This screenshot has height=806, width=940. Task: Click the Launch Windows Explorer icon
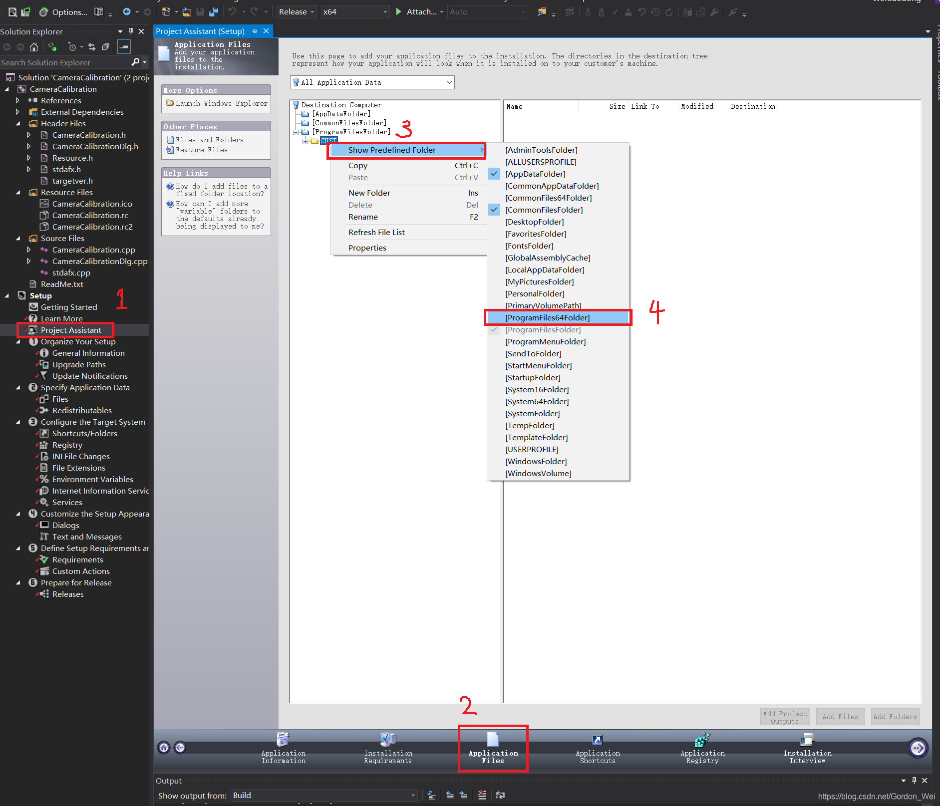[170, 103]
